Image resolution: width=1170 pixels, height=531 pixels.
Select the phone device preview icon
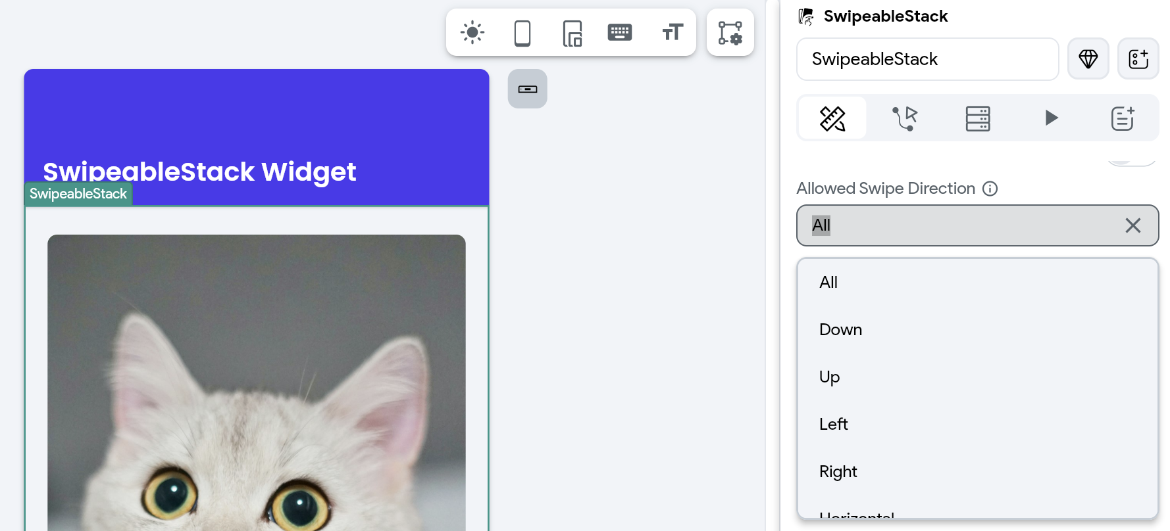tap(522, 33)
